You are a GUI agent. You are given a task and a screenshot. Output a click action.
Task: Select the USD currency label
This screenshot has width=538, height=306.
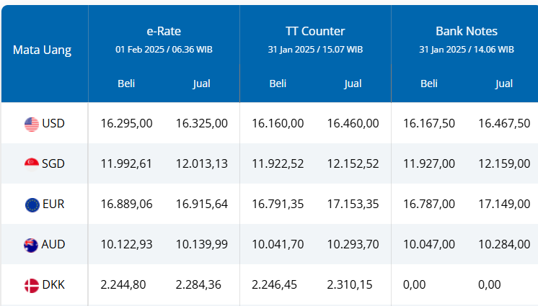click(53, 124)
